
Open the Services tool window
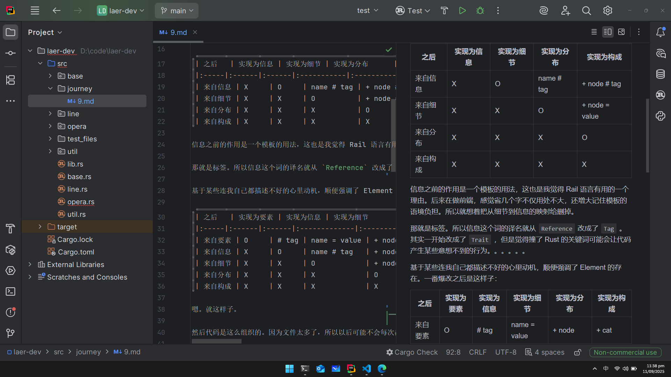click(x=10, y=271)
